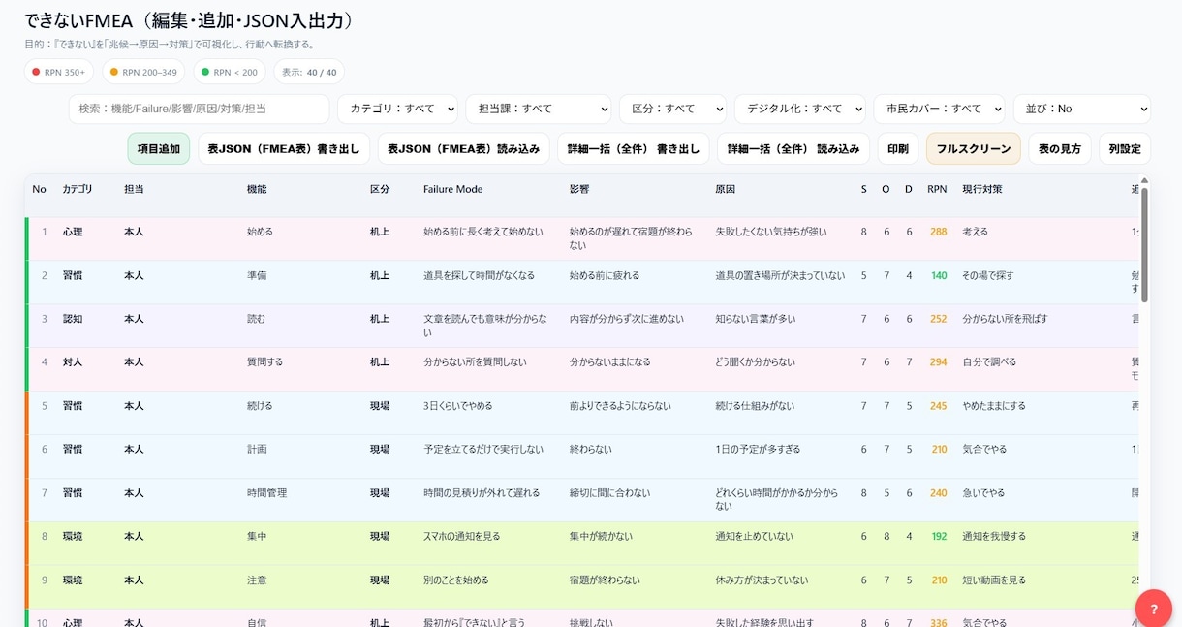
Task: Click 現行対策 cell 通知を我慢する
Action: pyautogui.click(x=994, y=537)
